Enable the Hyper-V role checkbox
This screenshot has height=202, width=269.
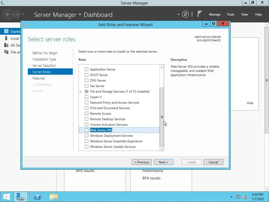point(86,97)
